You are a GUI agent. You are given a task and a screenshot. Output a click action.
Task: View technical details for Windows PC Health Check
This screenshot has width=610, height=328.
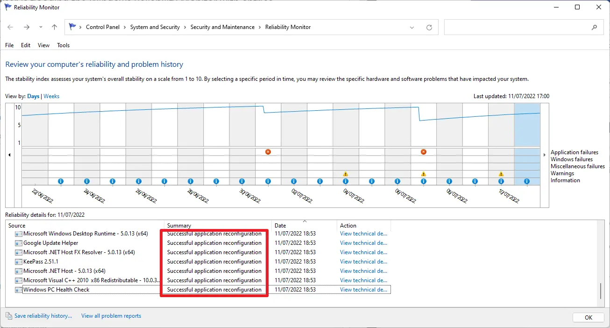[x=363, y=290]
